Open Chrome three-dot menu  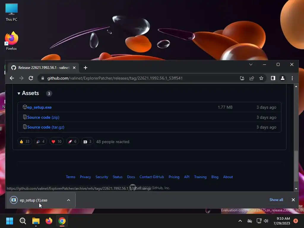click(x=292, y=78)
